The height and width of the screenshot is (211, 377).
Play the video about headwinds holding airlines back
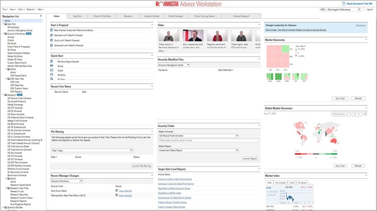[x=193, y=35]
